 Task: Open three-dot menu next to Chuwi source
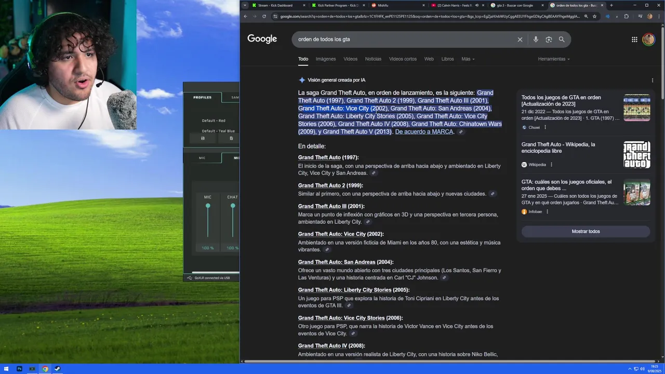[x=545, y=127]
